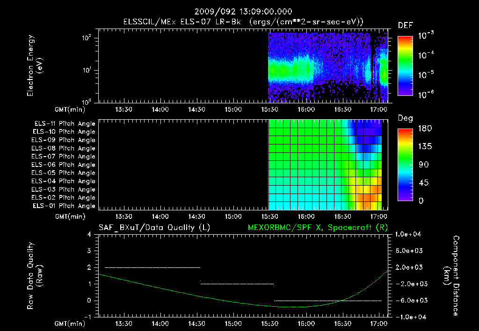479x331 pixels.
Task: Click the 180 value on the Deg scale
Action: coord(425,129)
